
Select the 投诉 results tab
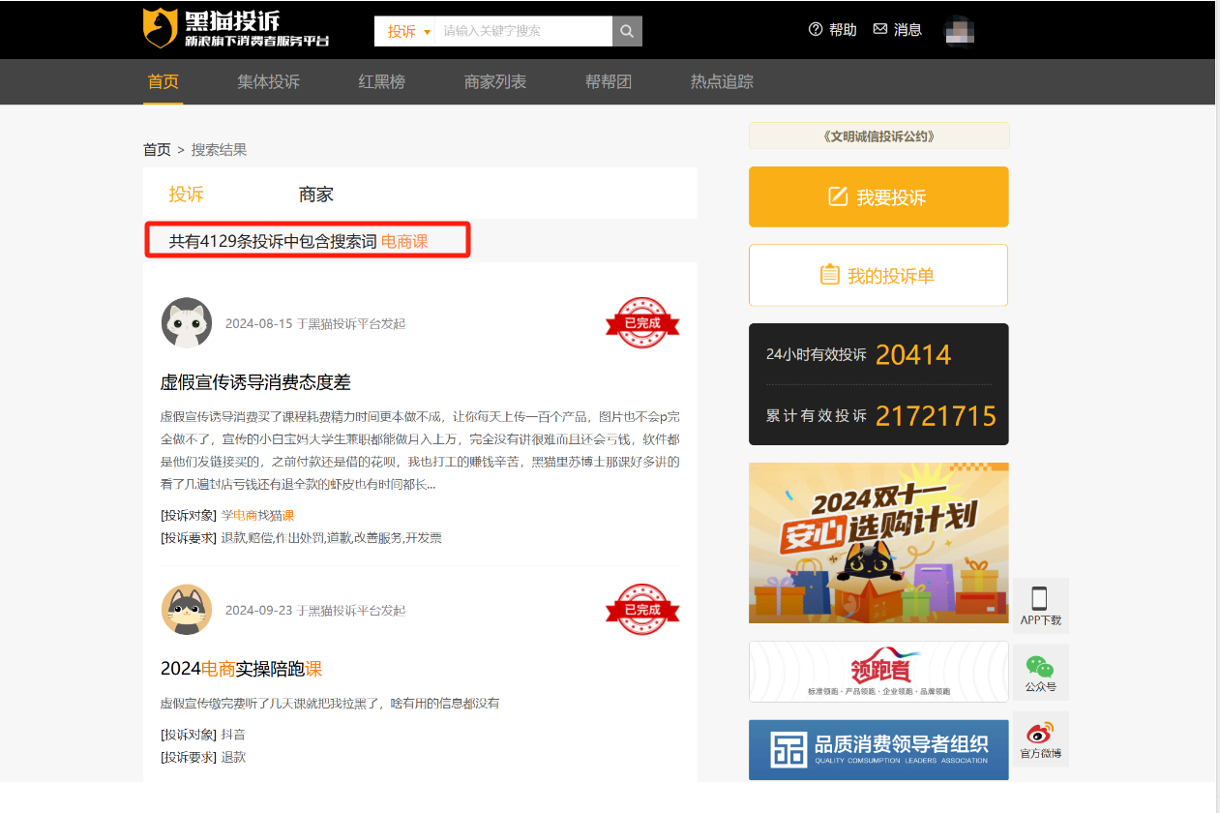pos(187,195)
